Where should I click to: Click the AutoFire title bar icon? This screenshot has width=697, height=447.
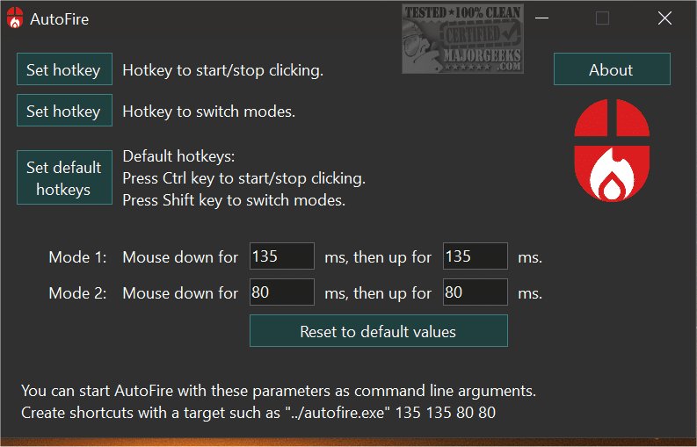coord(15,18)
